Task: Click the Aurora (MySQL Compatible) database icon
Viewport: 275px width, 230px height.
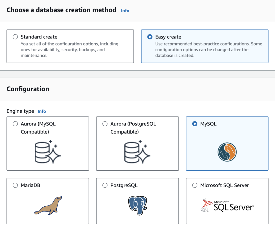Action: click(x=48, y=152)
